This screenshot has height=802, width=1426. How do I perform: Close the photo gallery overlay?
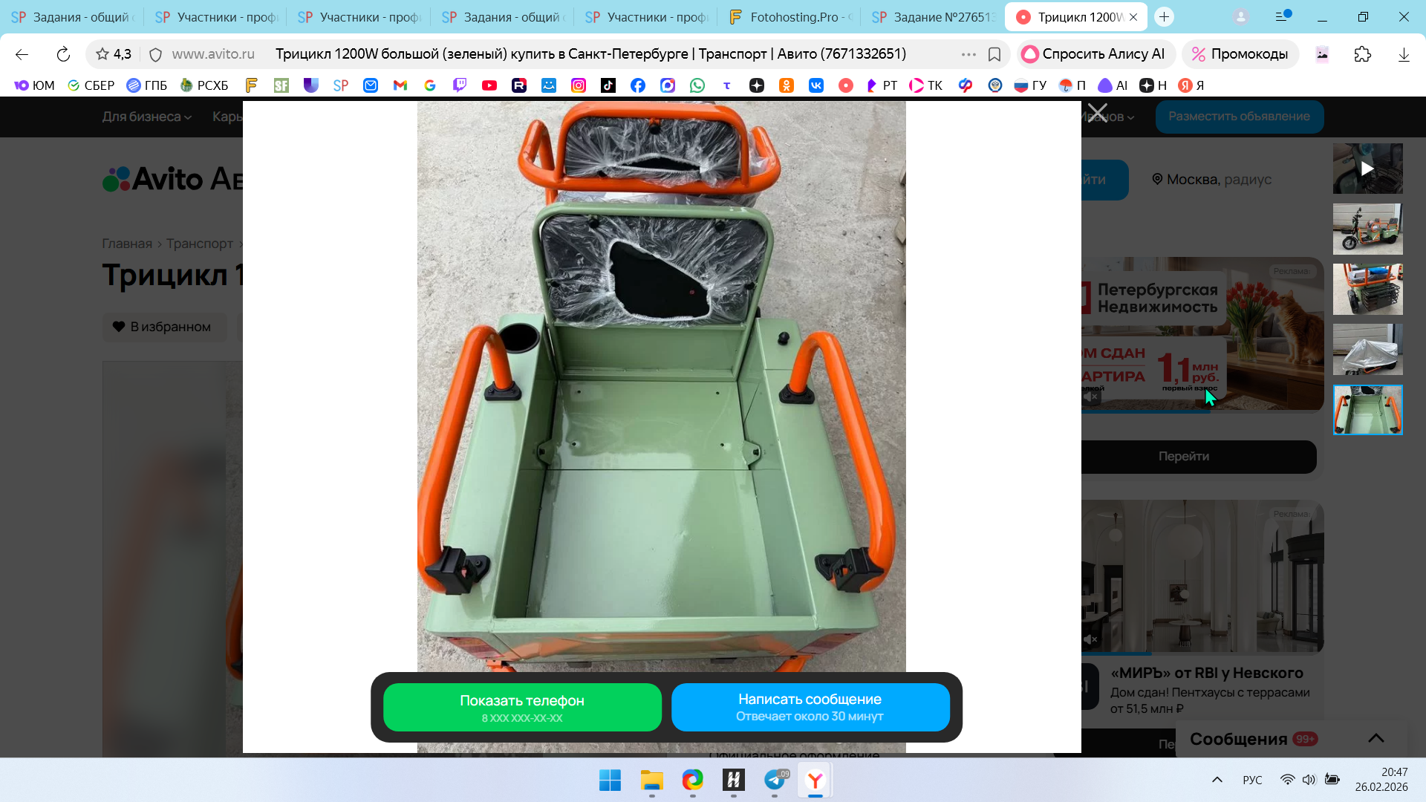pos(1097,114)
